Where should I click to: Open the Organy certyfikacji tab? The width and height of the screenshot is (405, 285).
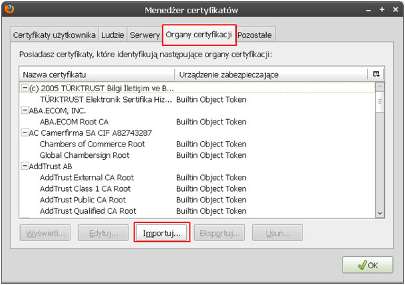[199, 35]
